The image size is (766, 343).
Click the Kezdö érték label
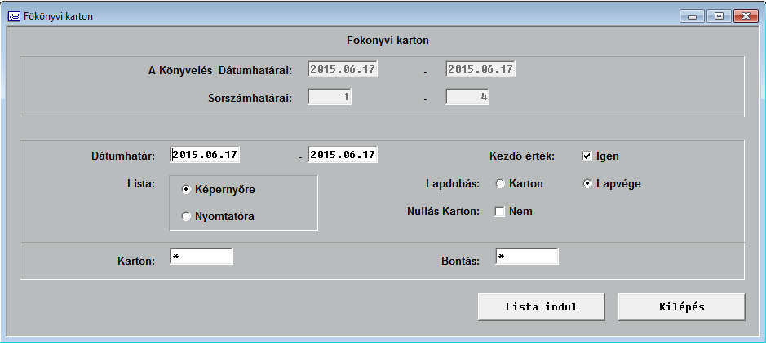click(522, 156)
